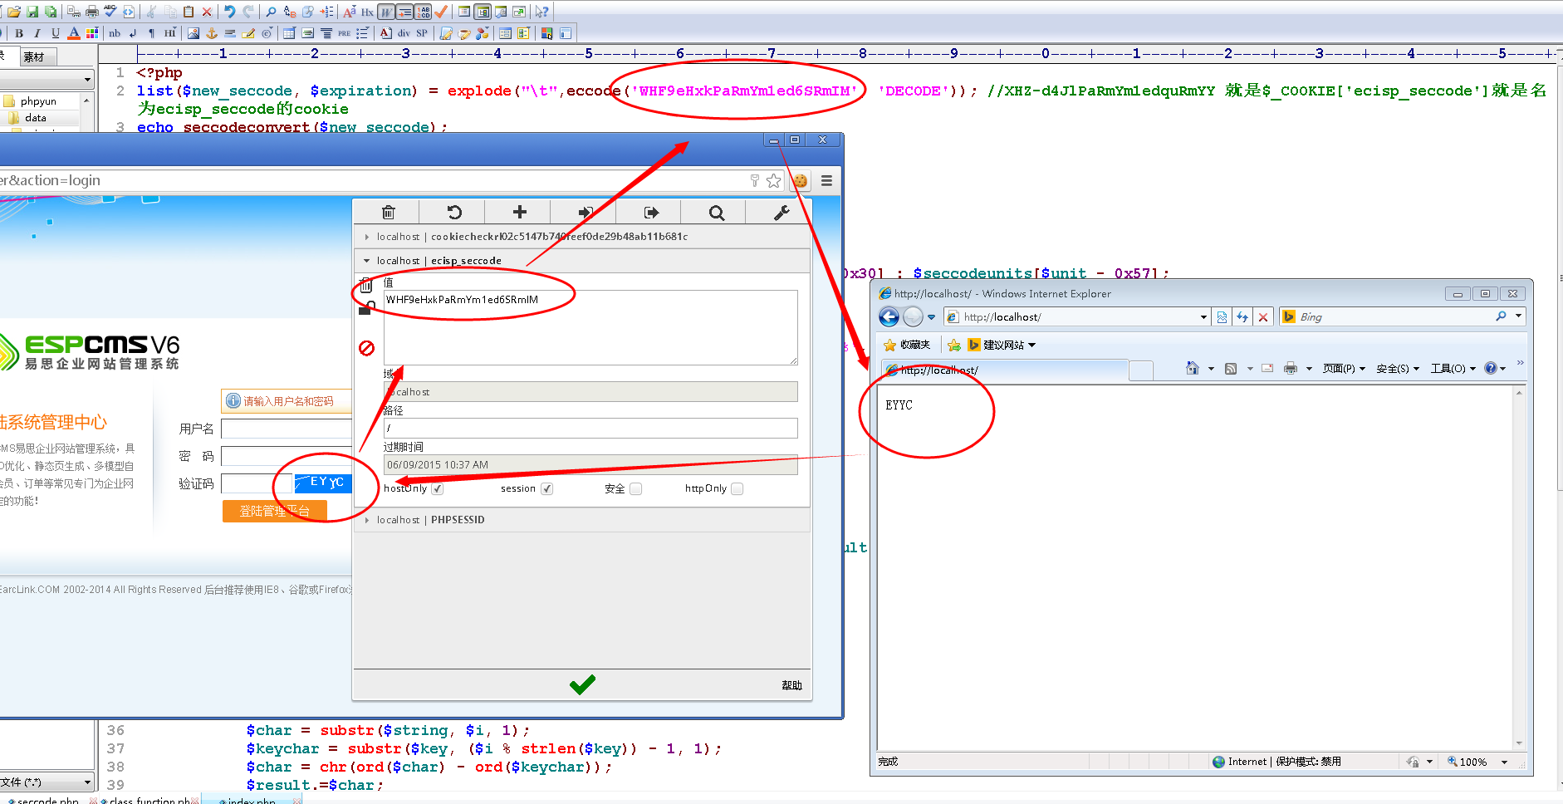The image size is (1563, 804).
Task: Click 用户名 username input field
Action: 287,429
